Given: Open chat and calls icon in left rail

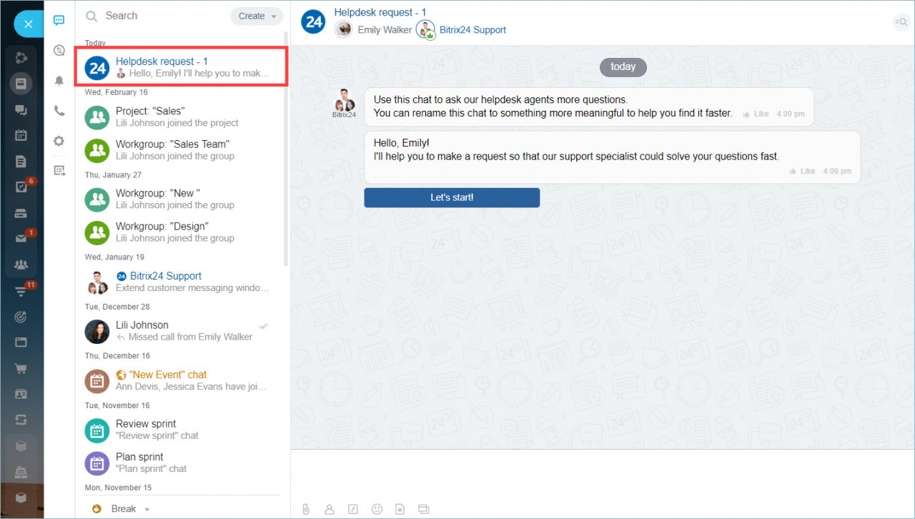Looking at the screenshot, I should [21, 109].
